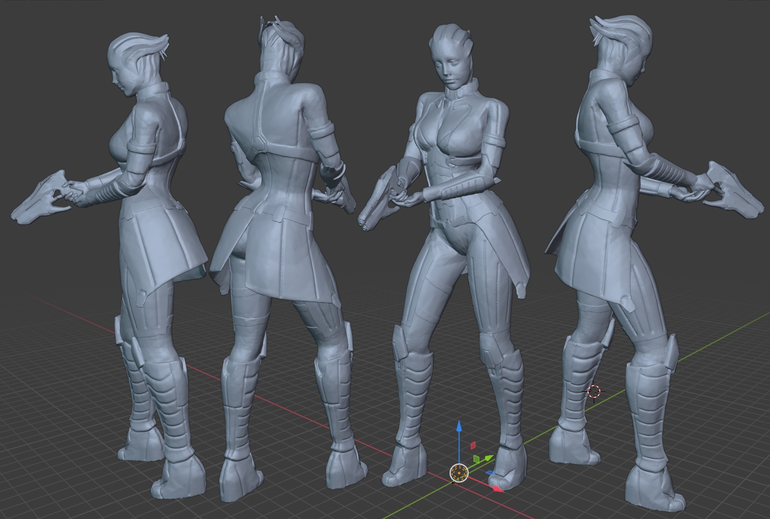
Task: Click the green Y-axis arrow of the move gizmo
Action: click(x=489, y=459)
